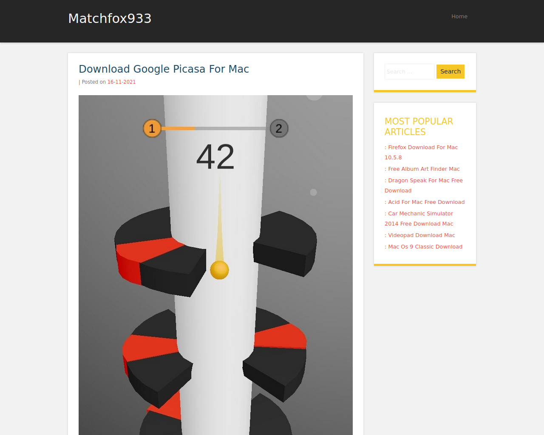Click the golden bouncing ball
Screen dimensions: 544x435
220,270
